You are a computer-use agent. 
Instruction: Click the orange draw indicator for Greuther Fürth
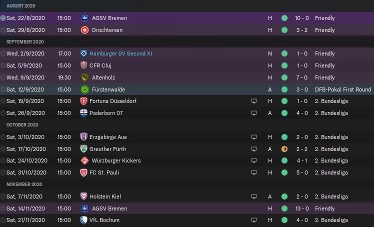point(284,149)
